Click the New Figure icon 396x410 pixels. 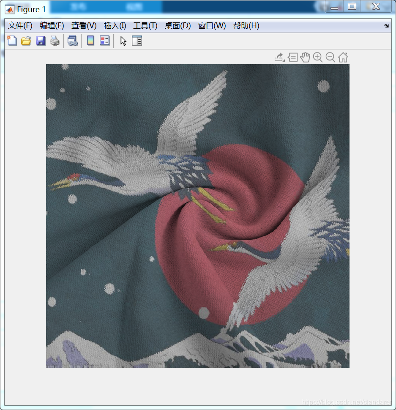pyautogui.click(x=12, y=41)
